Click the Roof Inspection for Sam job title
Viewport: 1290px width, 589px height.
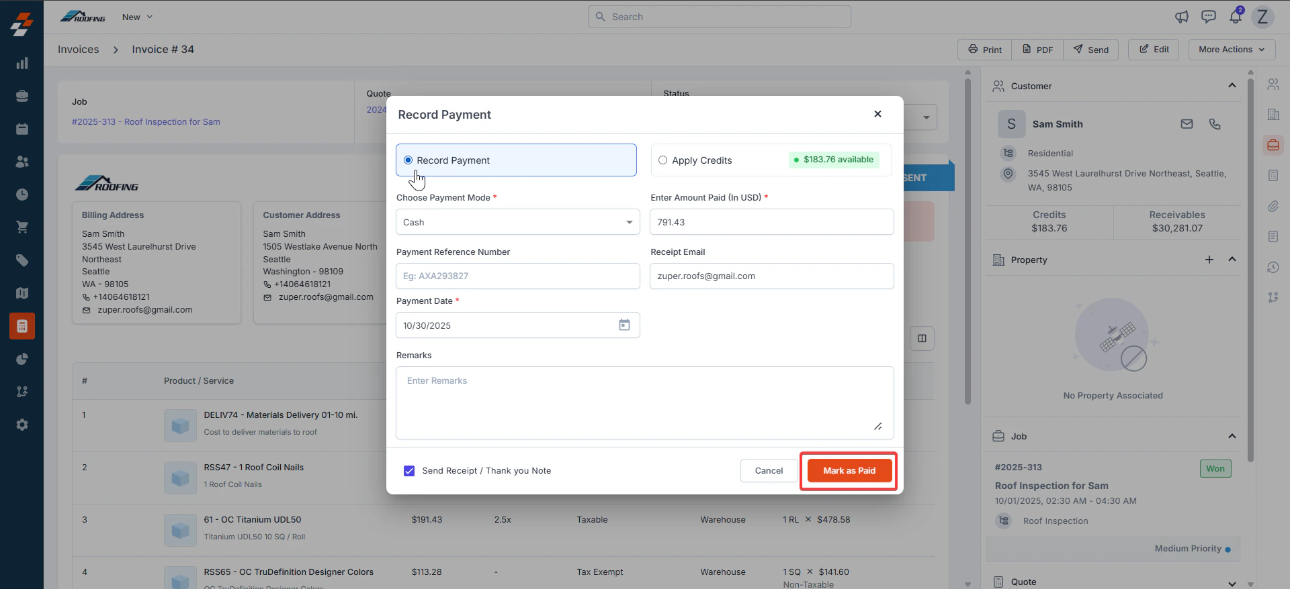pos(1051,486)
